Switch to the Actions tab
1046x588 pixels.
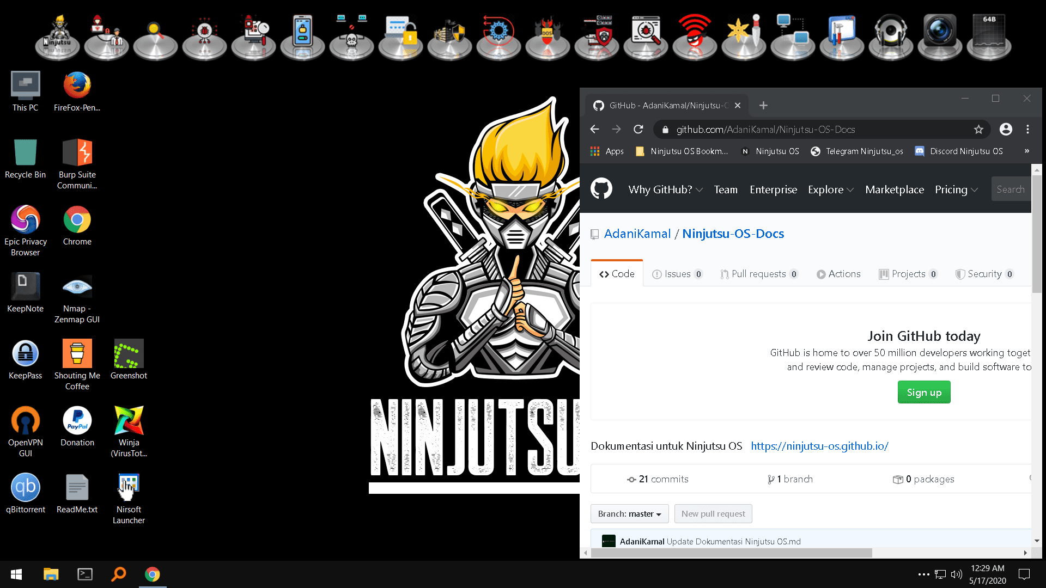[838, 274]
